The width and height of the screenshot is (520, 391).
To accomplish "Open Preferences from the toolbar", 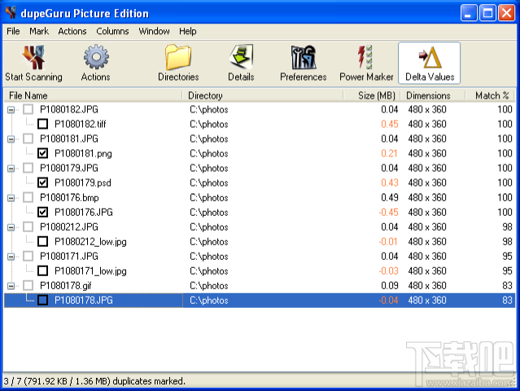I will coord(303,63).
